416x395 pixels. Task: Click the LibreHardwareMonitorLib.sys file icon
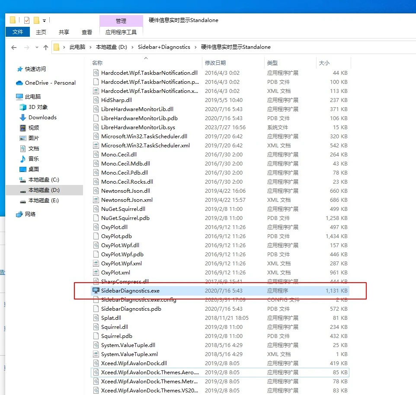(x=96, y=127)
